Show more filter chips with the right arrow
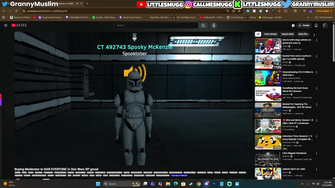335x188 pixels. pos(314,35)
